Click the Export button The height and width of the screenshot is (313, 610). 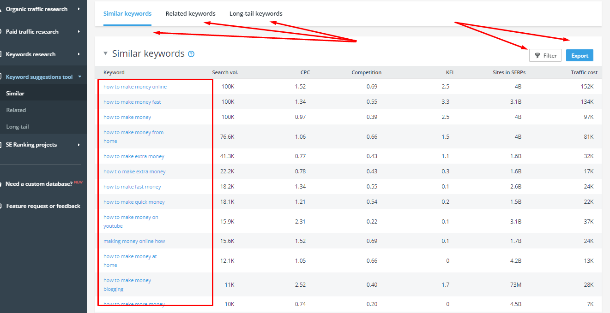580,55
